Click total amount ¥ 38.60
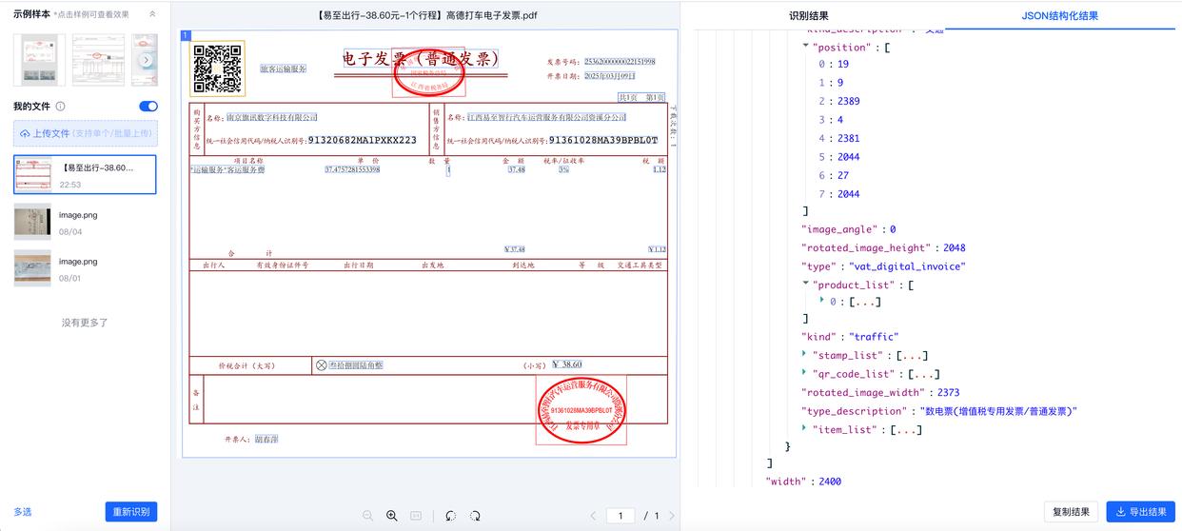Screen dimensions: 1182x531 click(x=566, y=364)
